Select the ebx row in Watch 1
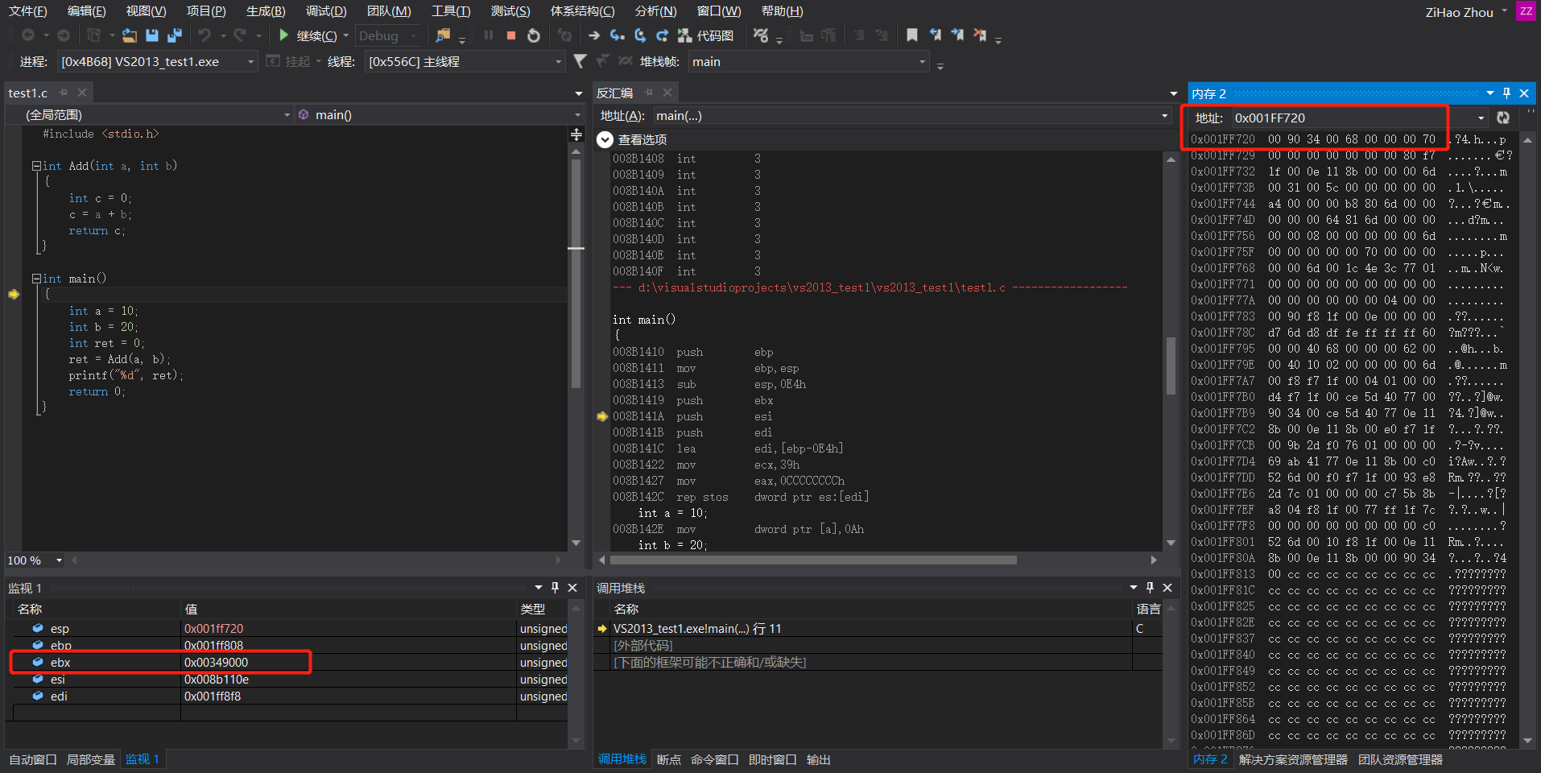 [x=290, y=663]
